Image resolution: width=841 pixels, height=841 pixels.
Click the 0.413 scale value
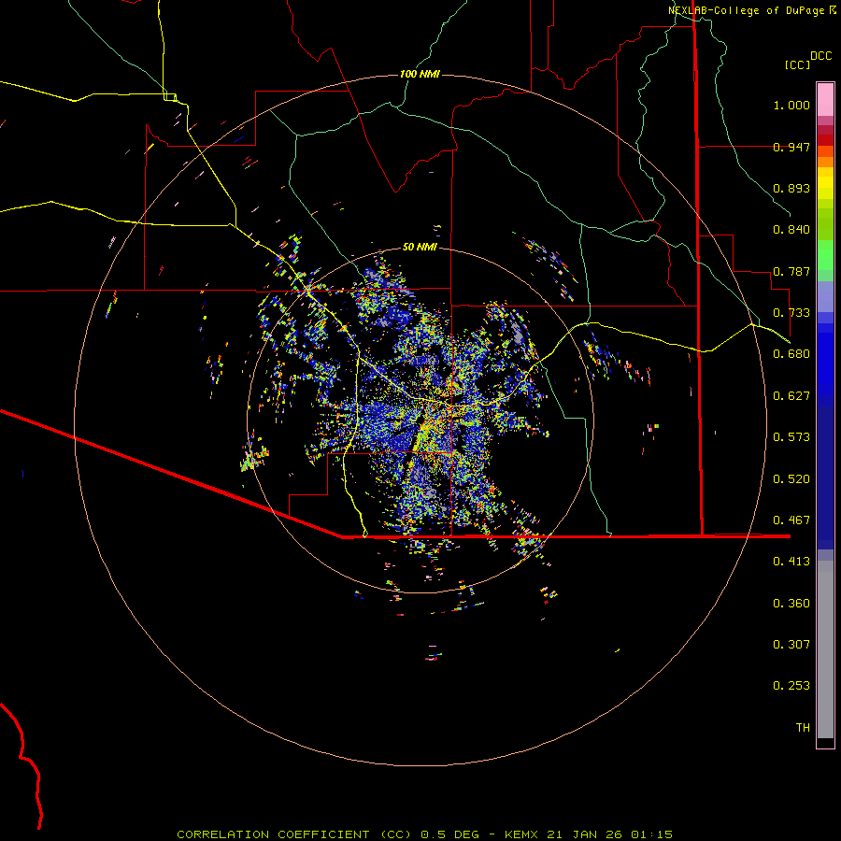791,562
